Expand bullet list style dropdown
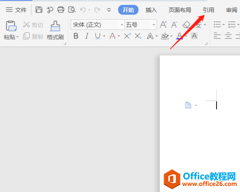This screenshot has width=240, height=192. [x=224, y=25]
